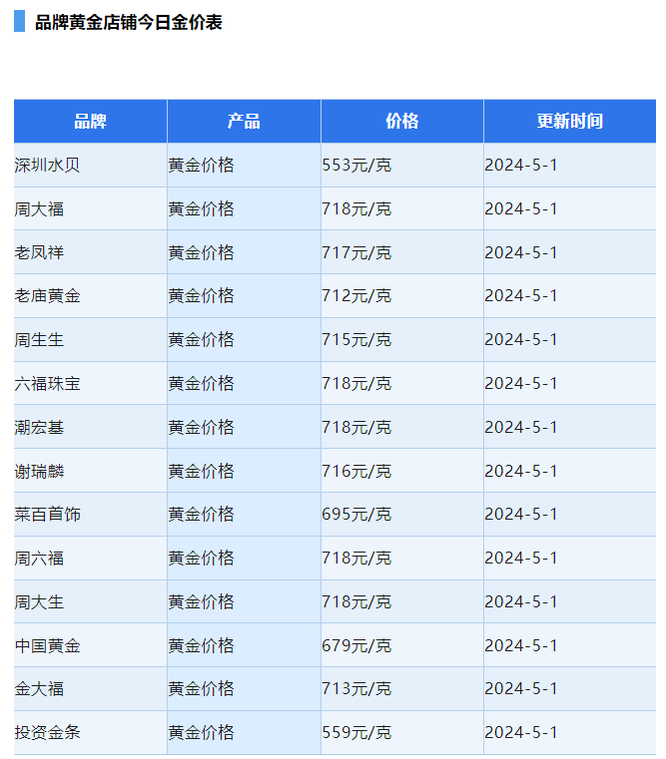Click the 周大福 brand name
The width and height of the screenshot is (666, 759).
[x=39, y=208]
